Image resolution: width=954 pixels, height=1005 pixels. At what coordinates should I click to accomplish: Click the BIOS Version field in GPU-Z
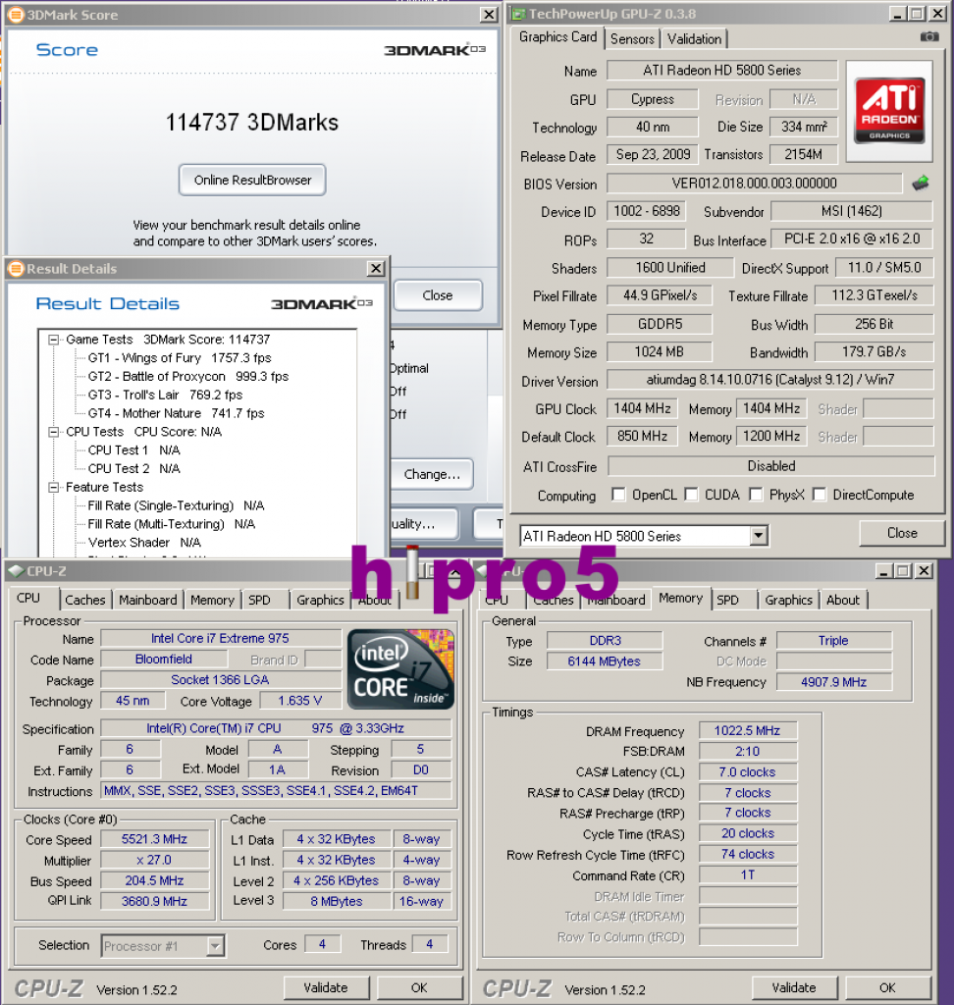754,184
